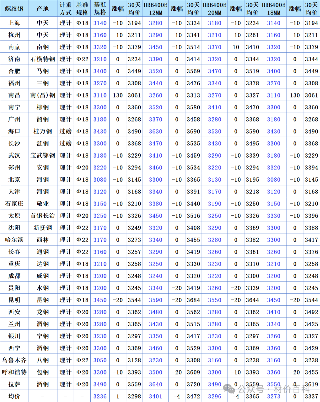
Task: Click price 3500 in the 呼和浩特 row
Action: tap(156, 372)
